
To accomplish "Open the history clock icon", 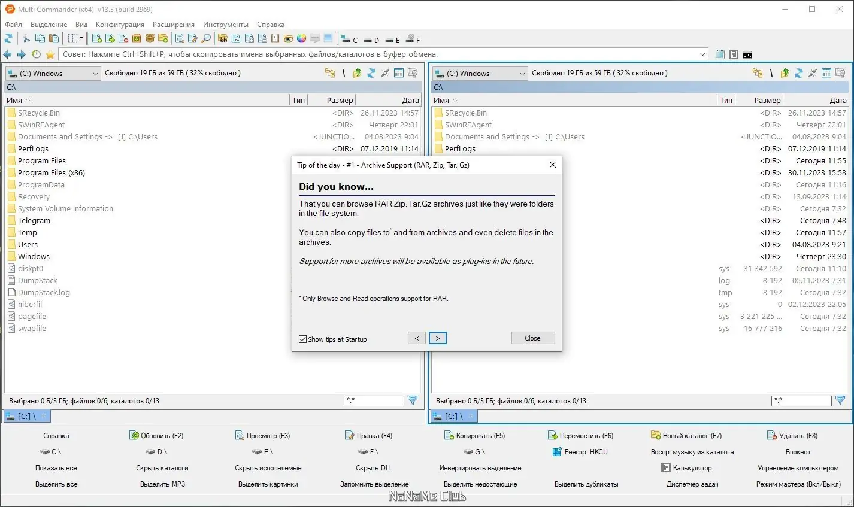I will click(x=36, y=54).
